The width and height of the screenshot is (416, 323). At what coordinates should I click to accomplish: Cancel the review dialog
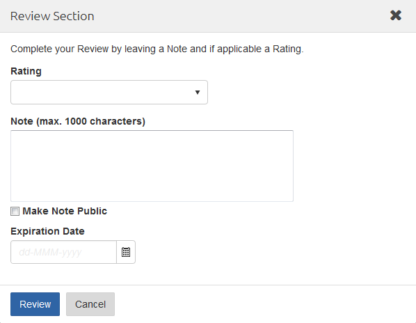pyautogui.click(x=90, y=304)
